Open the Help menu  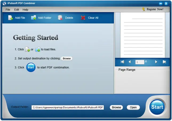[25, 10]
